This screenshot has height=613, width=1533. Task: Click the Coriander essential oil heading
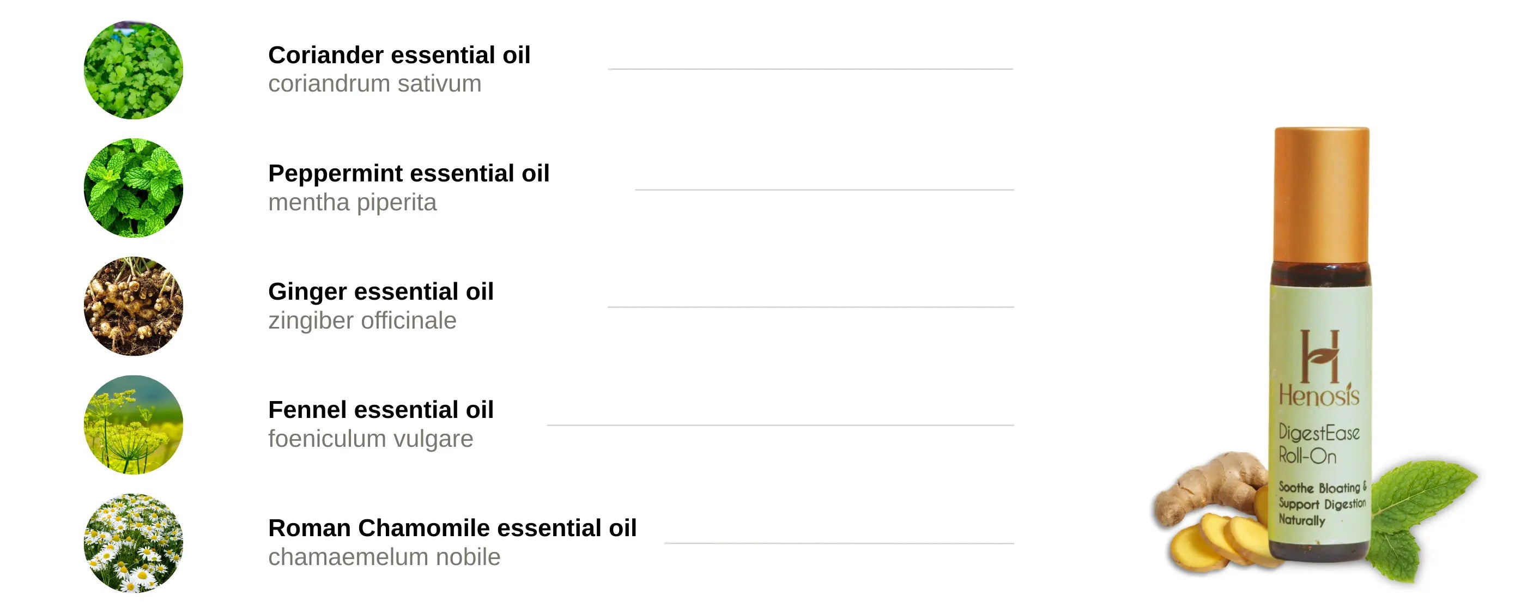399,56
